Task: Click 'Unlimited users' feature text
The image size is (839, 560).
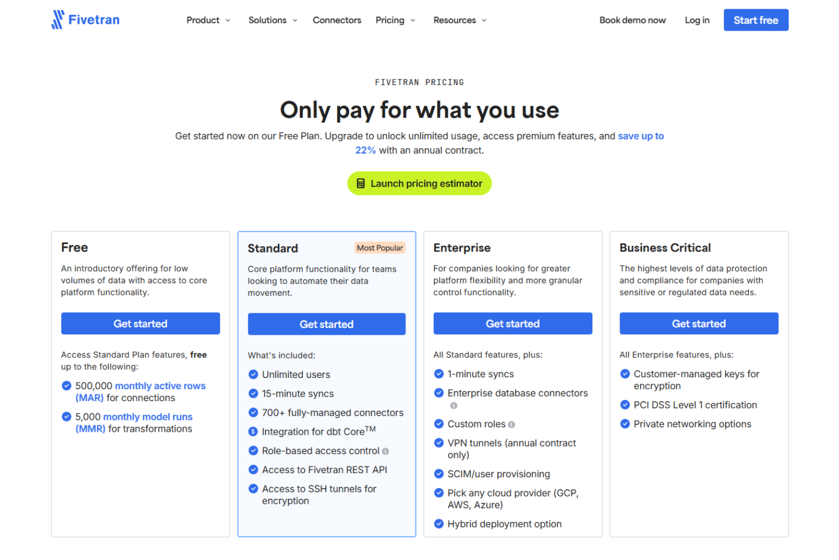Action: [x=296, y=374]
